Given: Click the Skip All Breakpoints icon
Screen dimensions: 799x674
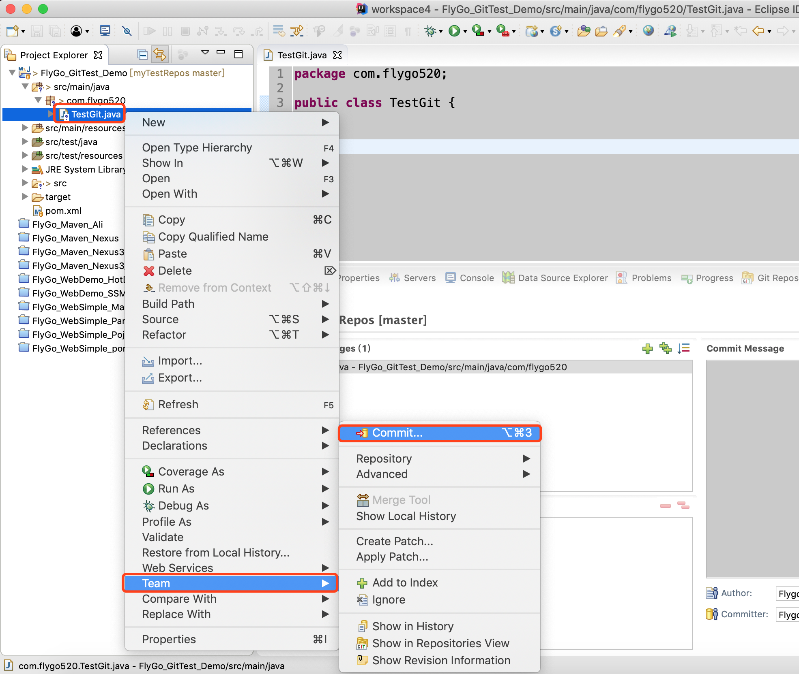Looking at the screenshot, I should click(x=127, y=31).
